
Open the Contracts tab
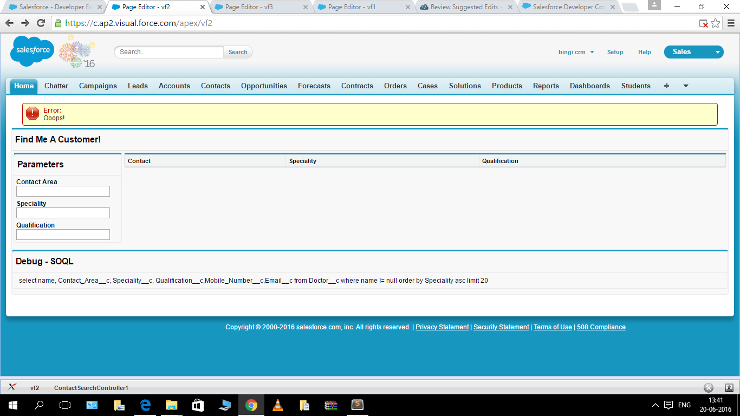(357, 86)
